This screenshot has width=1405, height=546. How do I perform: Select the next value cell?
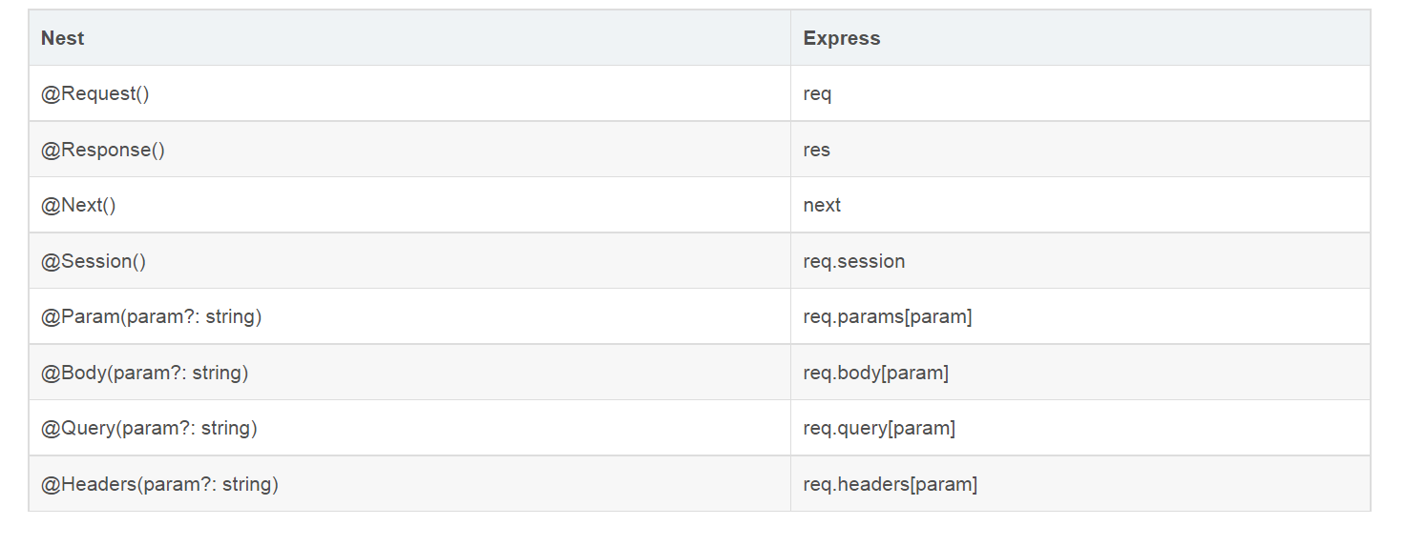822,205
